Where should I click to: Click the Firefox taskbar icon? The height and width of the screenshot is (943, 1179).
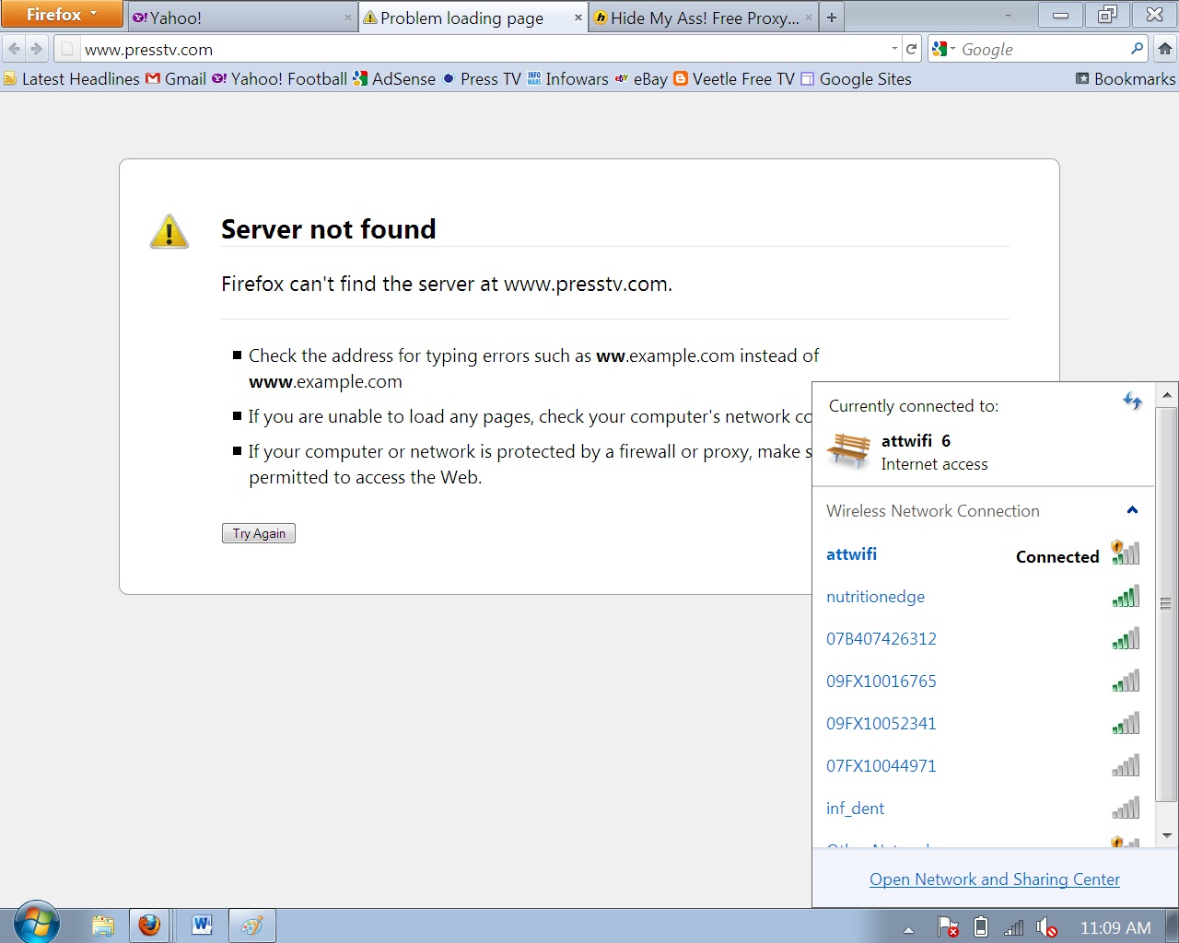tap(149, 926)
